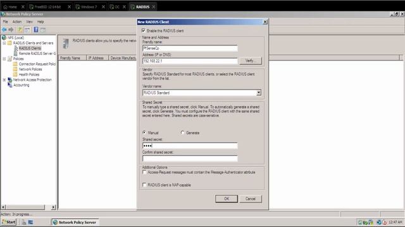Select the Accounting node
The image size is (405, 227).
point(21,85)
